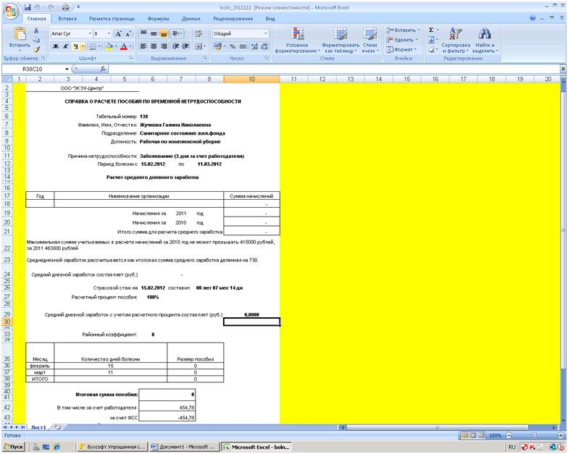This screenshot has width=568, height=454.
Task: Toggle underline formatting
Action: click(75, 46)
